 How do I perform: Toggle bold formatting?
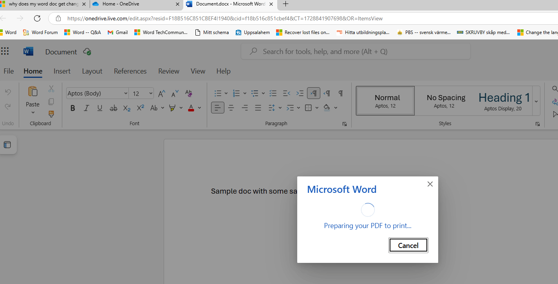coord(73,108)
